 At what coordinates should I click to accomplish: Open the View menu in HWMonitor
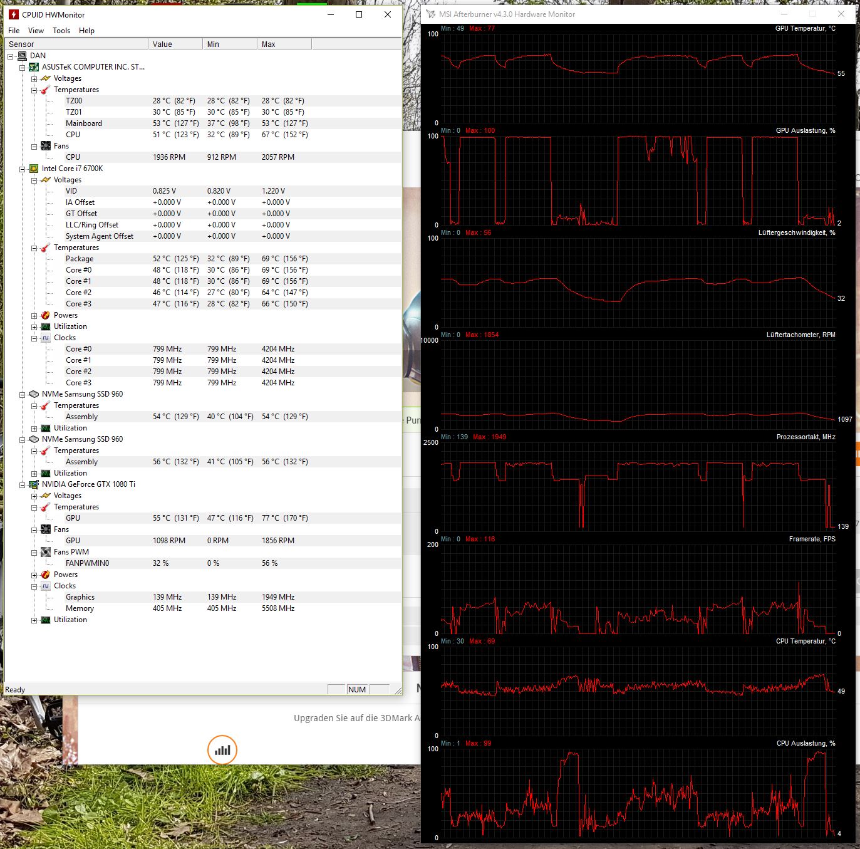(x=36, y=31)
